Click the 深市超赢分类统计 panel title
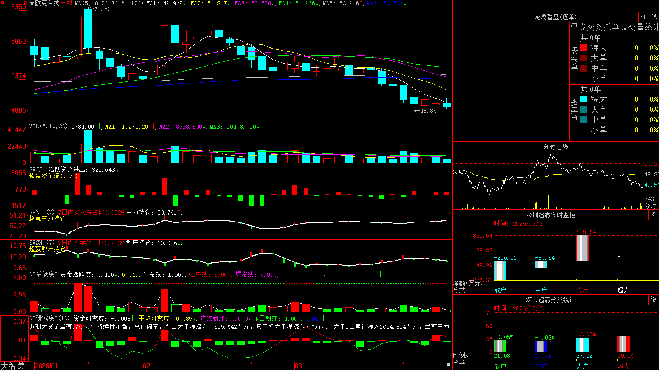Viewport: 659px width, 370px height. 551,300
